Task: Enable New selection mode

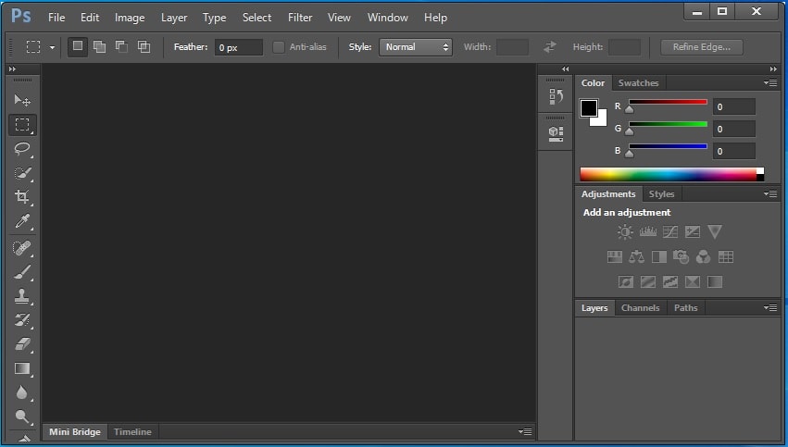Action: click(x=78, y=46)
